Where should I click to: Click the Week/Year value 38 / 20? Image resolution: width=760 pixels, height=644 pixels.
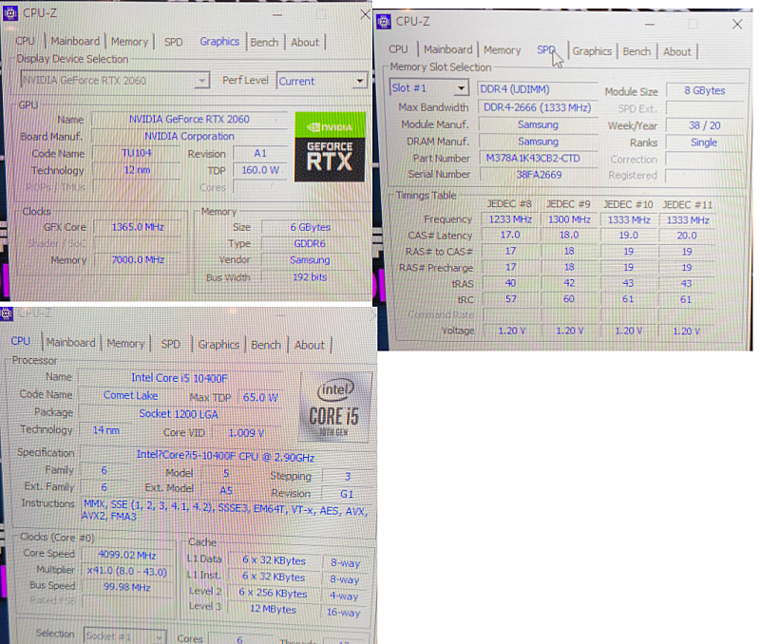[704, 125]
